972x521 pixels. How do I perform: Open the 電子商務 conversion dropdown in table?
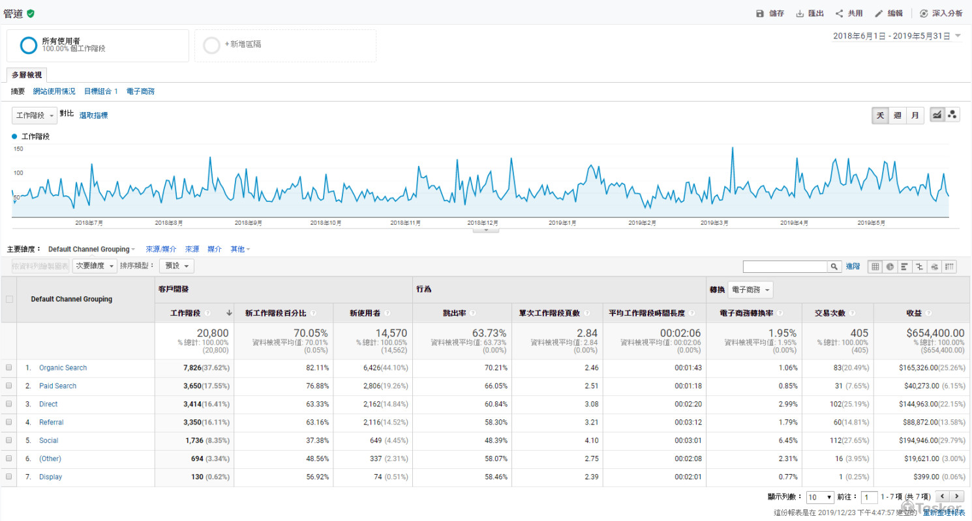(x=750, y=290)
